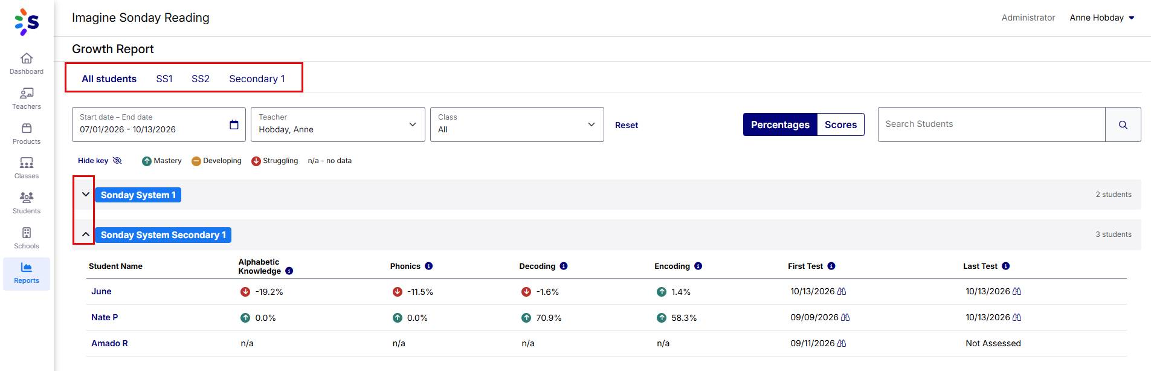Screen dimensions: 1151x371
Task: Open June's first test report icon
Action: (x=842, y=291)
